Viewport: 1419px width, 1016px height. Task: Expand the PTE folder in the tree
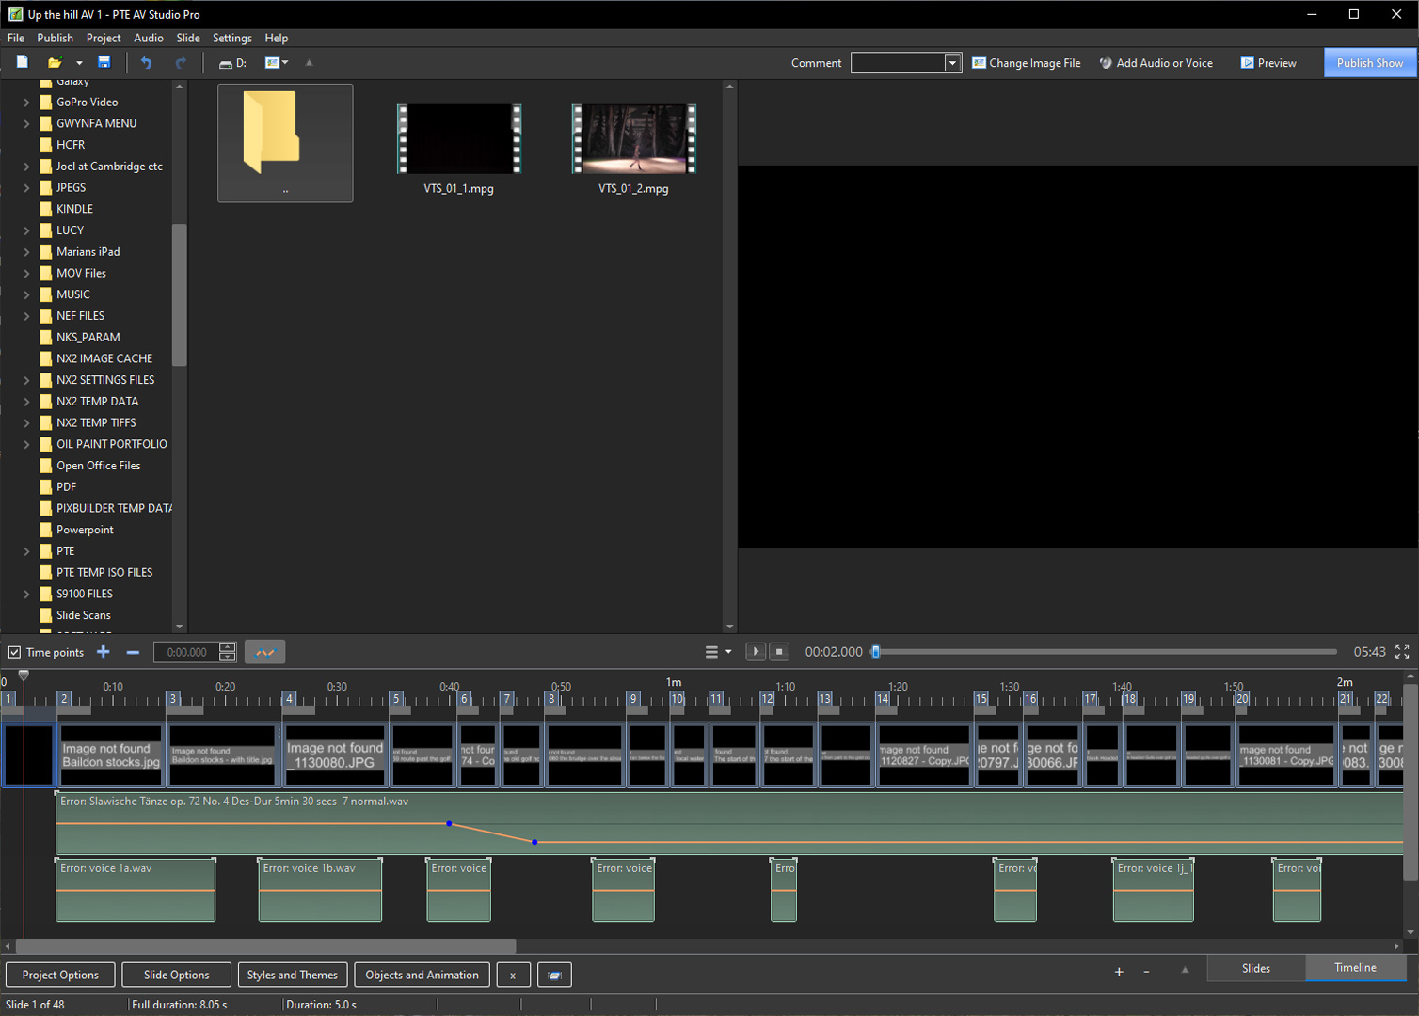coord(26,551)
